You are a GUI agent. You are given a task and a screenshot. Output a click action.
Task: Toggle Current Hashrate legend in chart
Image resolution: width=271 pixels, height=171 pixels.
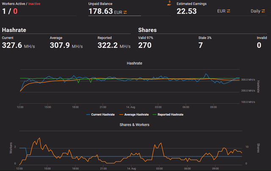coord(100,115)
